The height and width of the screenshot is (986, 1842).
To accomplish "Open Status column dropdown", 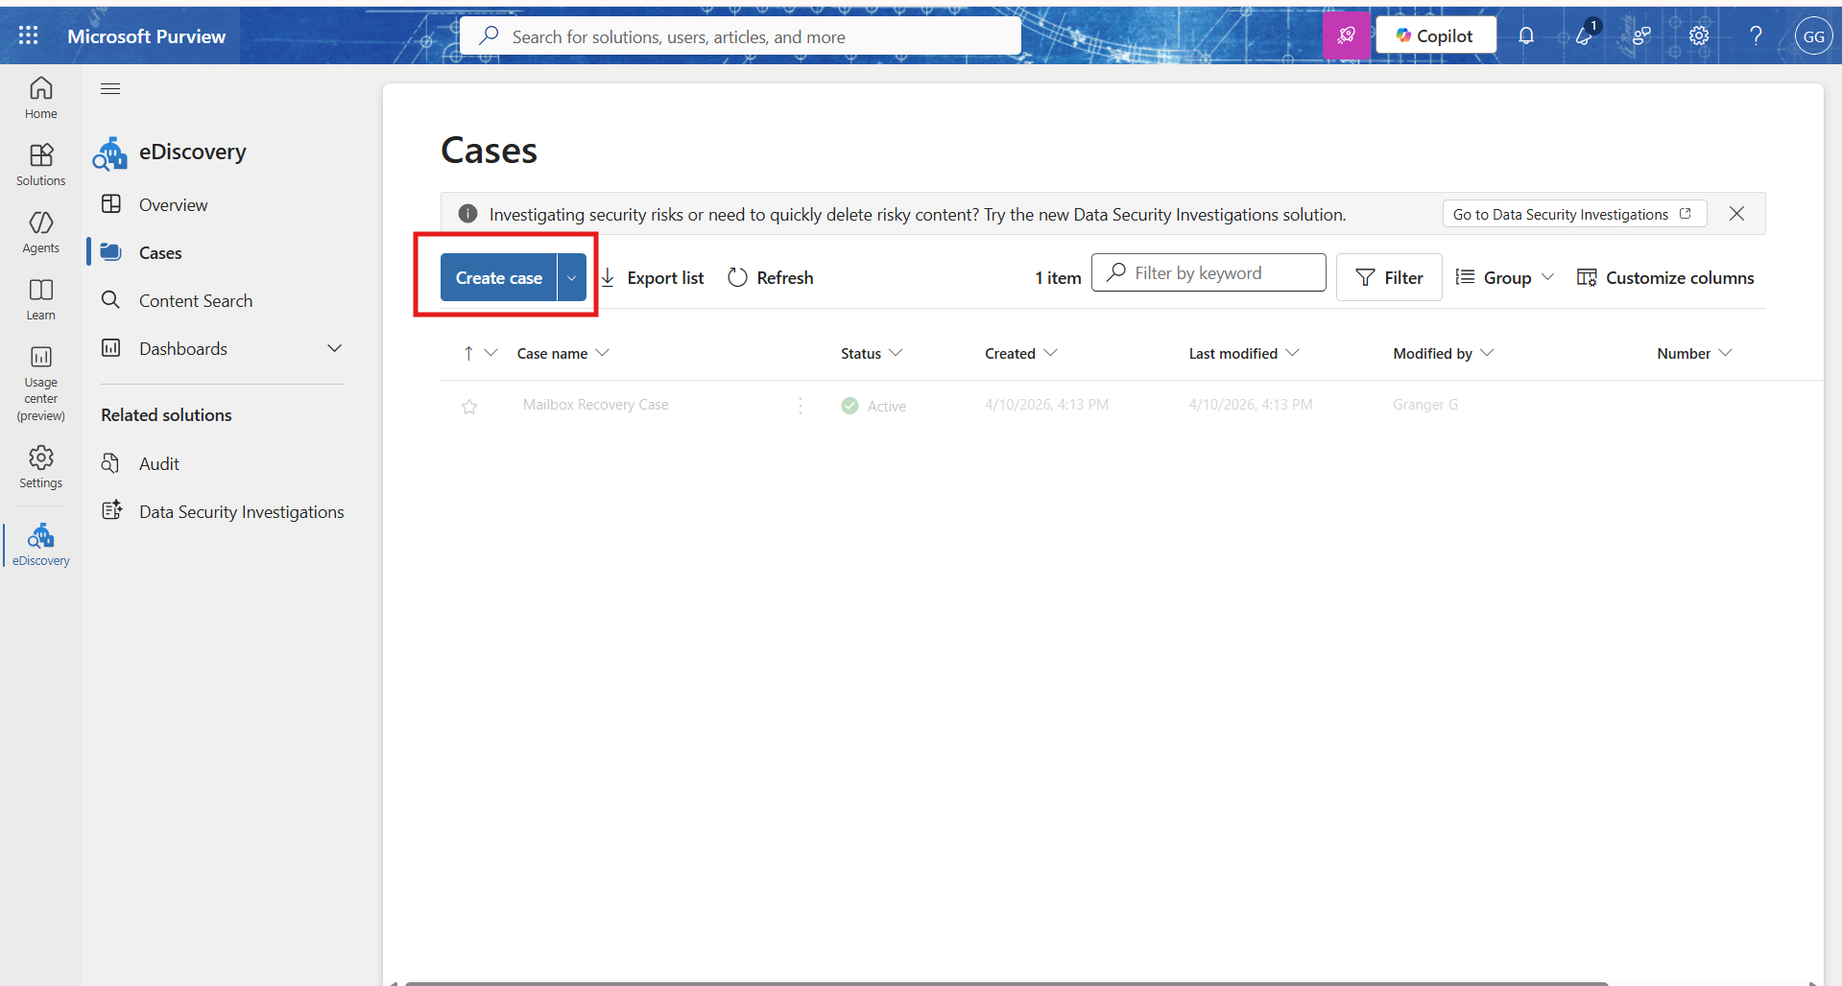I will [896, 353].
